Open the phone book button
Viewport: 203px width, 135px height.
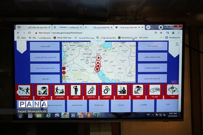45,79
